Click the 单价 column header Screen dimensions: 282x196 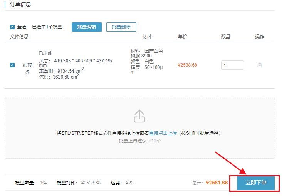point(183,37)
